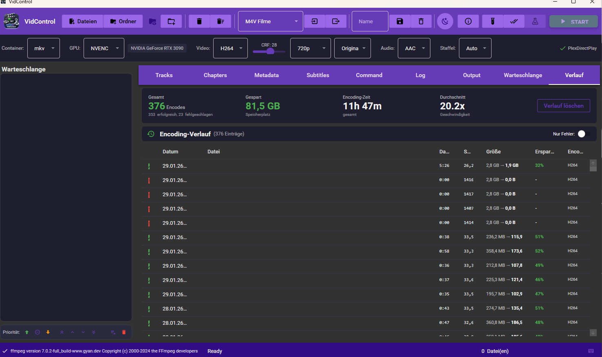Click the clear-list icon in priority bar
Screen dimensions: 602x357
tap(113, 332)
